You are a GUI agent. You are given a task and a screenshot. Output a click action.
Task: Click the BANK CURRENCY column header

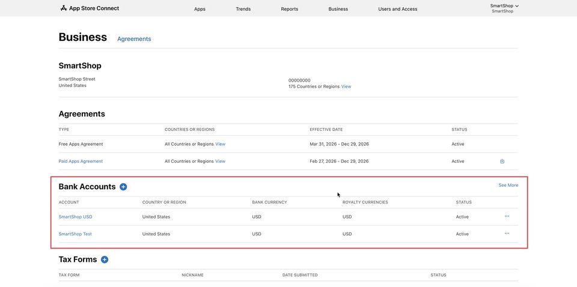coord(269,202)
